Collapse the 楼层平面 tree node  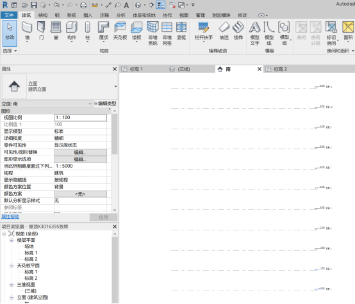point(12,240)
